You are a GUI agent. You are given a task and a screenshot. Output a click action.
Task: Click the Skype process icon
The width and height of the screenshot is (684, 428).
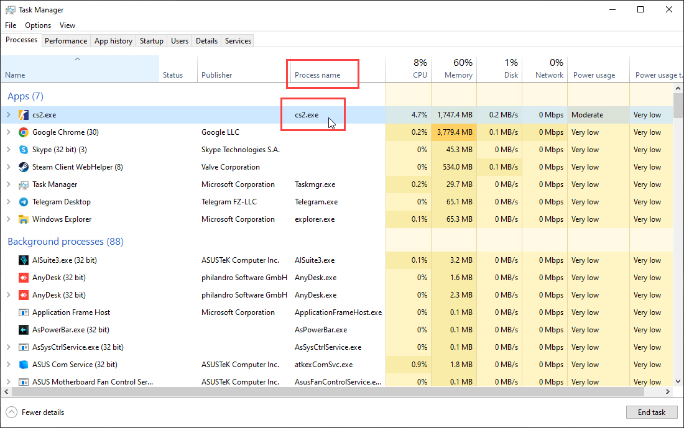24,150
